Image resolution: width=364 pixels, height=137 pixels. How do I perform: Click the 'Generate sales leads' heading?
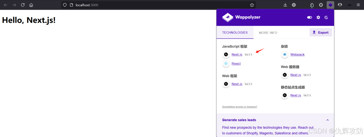tap(239, 120)
